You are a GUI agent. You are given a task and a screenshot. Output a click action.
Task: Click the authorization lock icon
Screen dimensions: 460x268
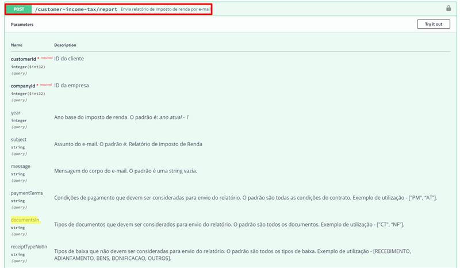[x=448, y=8]
